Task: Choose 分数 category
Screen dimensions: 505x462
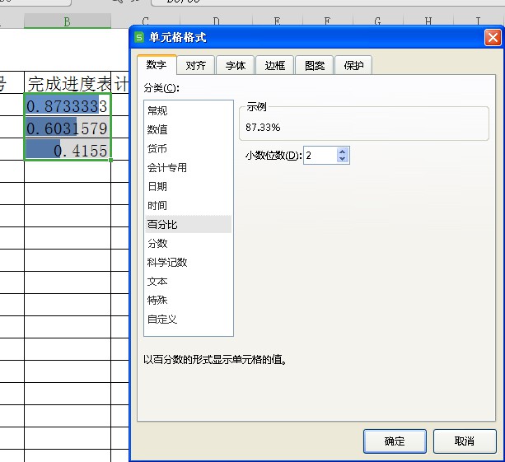Action: coord(189,244)
